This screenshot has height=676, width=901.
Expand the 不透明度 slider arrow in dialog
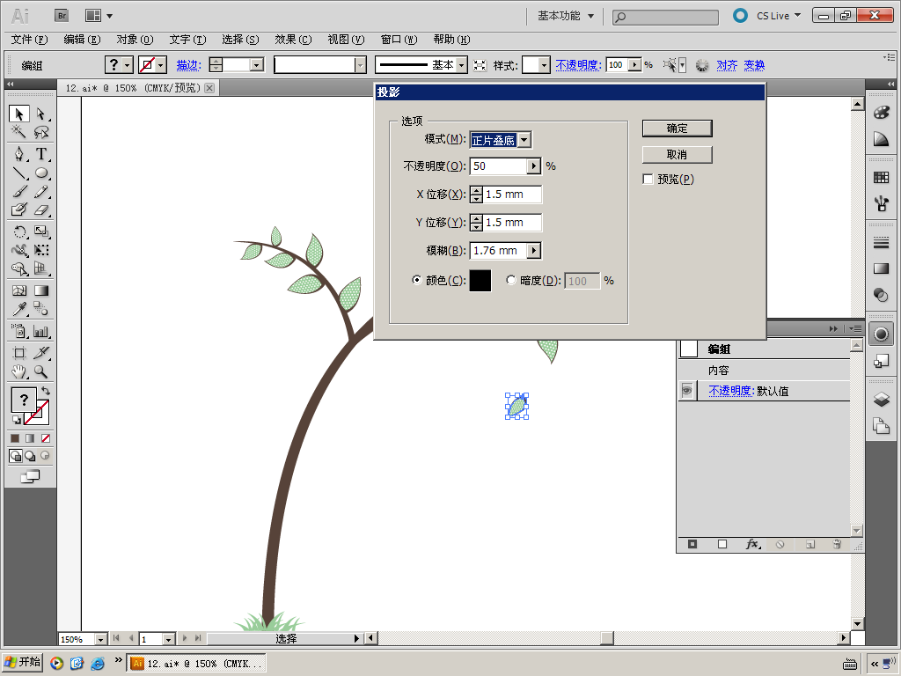pyautogui.click(x=533, y=166)
